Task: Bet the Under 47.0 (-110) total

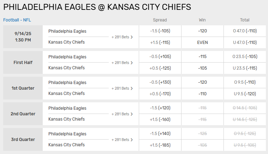Action: click(245, 42)
